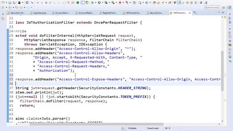This screenshot has width=233, height=131.
Task: Click the yellow warning marker atop overview ruler
Action: pyautogui.click(x=225, y=17)
